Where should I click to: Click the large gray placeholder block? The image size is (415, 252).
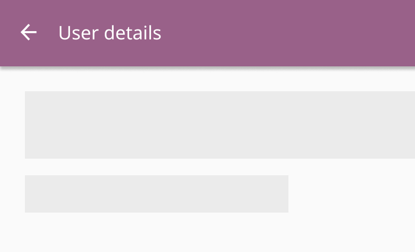coord(220,125)
